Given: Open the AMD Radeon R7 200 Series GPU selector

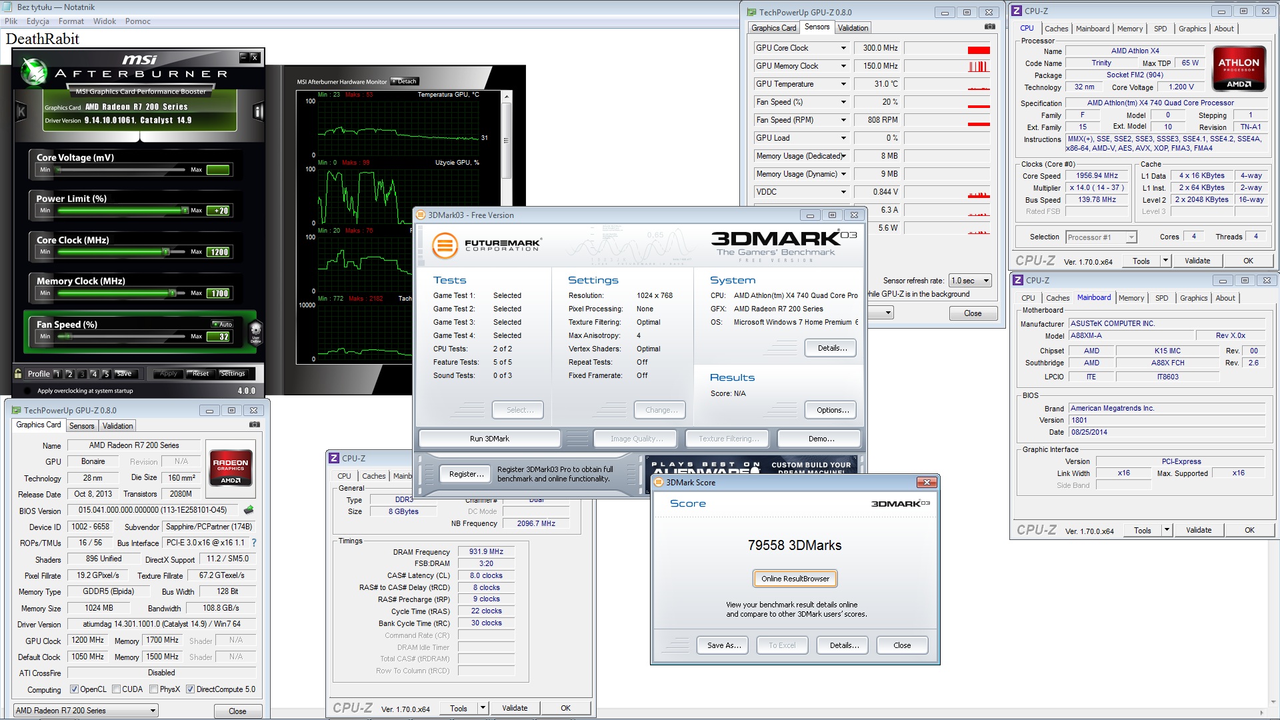Looking at the screenshot, I should click(85, 711).
